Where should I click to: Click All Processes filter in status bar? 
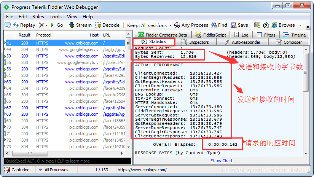coord(53,170)
